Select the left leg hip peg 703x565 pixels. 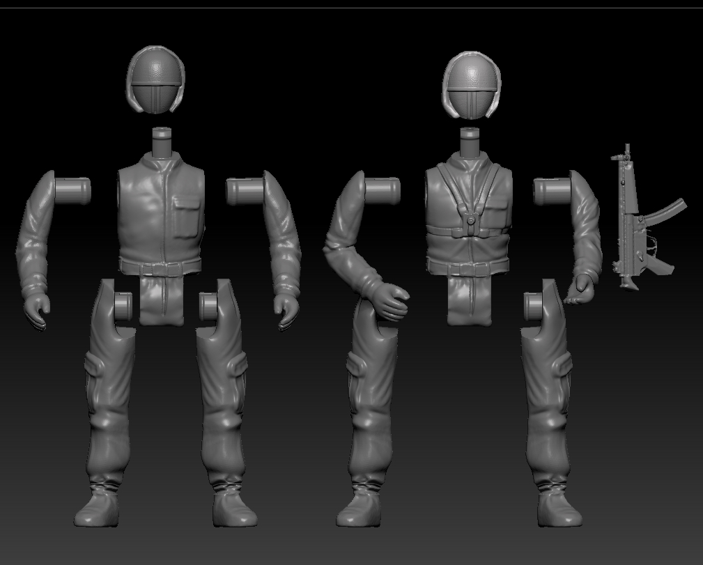coord(125,305)
